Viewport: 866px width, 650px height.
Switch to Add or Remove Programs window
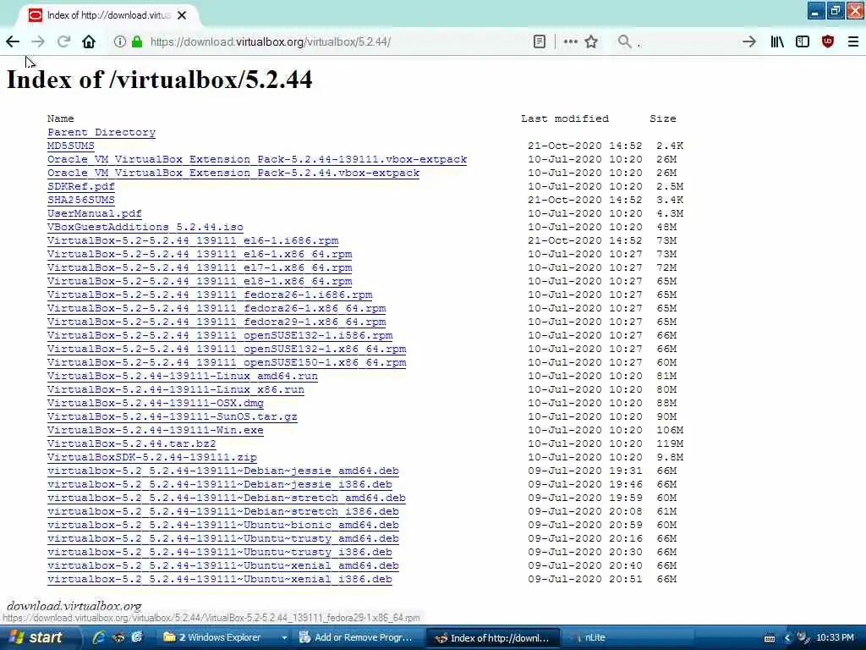pos(358,638)
